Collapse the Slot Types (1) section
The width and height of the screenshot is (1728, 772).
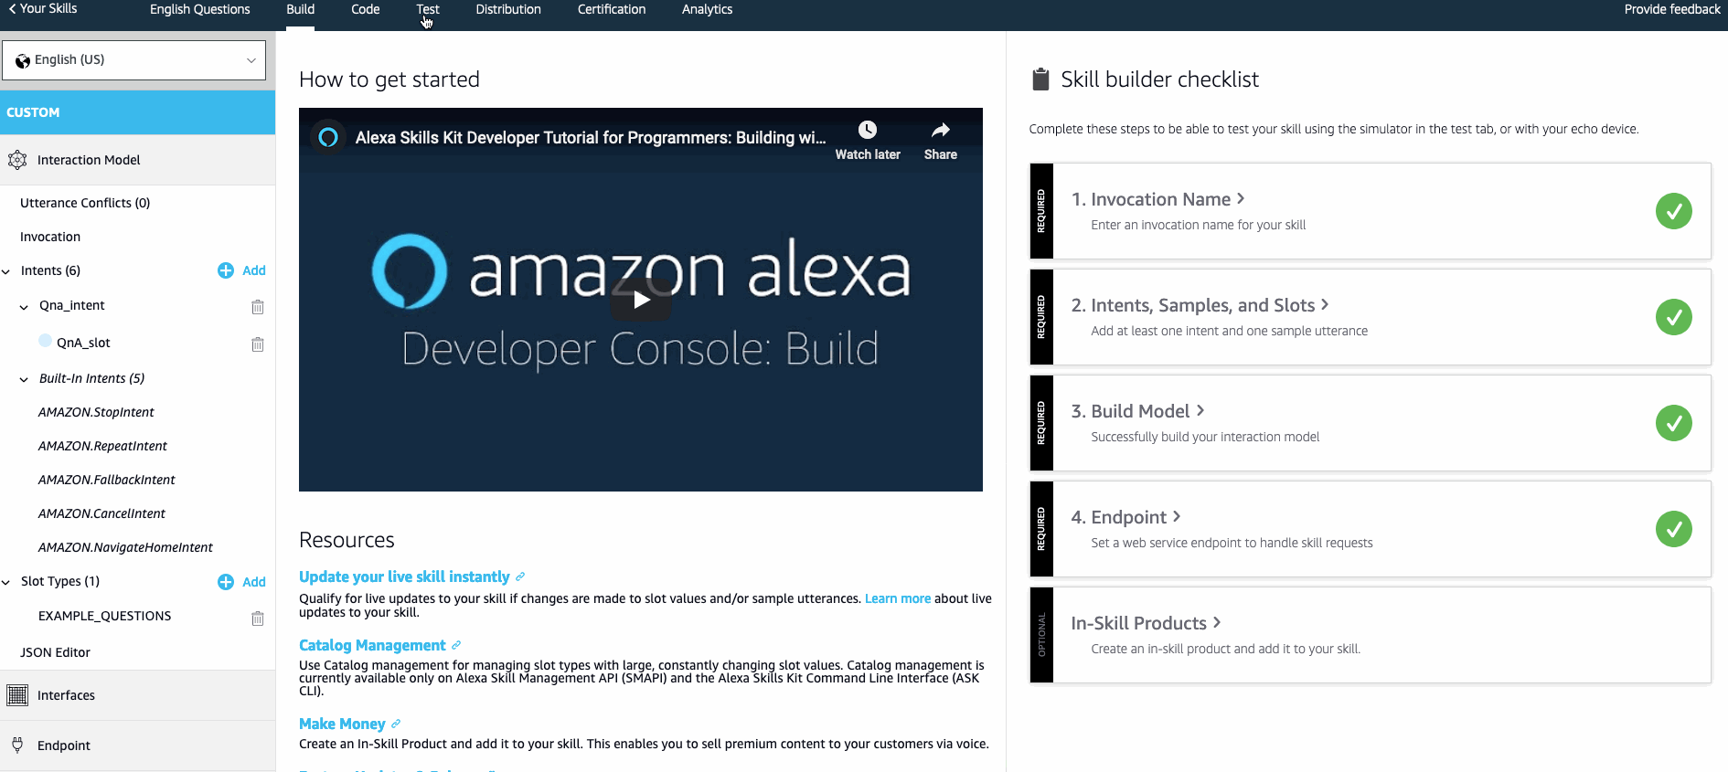[x=6, y=582]
